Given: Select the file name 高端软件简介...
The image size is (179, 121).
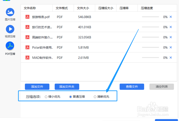Looking at the screenshot, I should (42, 37).
